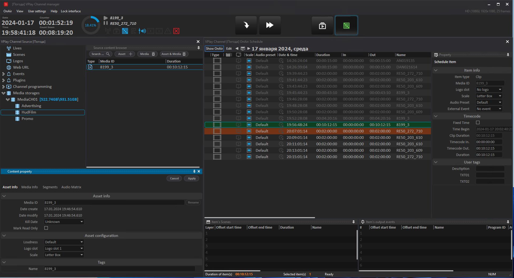Click the Cancel button

[174, 178]
